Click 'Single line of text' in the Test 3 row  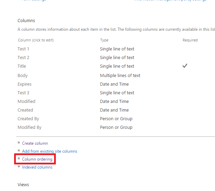click(117, 93)
